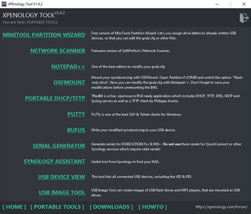Click the MiniTool Partition Wizard description text
The image size is (251, 214).
coord(164,35)
